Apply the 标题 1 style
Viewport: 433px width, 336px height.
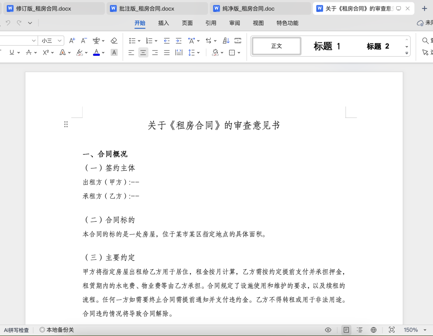[327, 46]
